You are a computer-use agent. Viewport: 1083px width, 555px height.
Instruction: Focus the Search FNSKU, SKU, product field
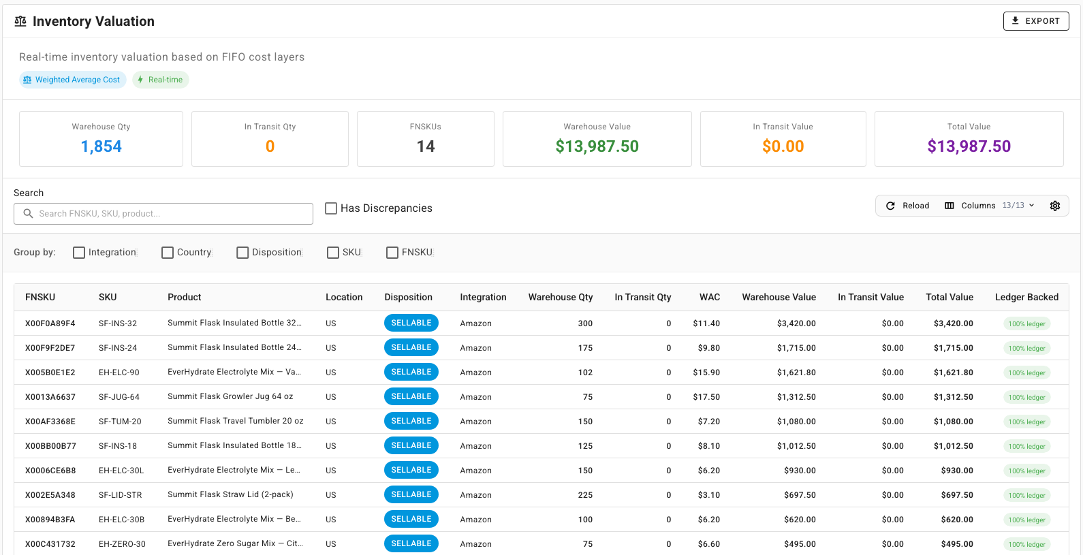tap(163, 214)
